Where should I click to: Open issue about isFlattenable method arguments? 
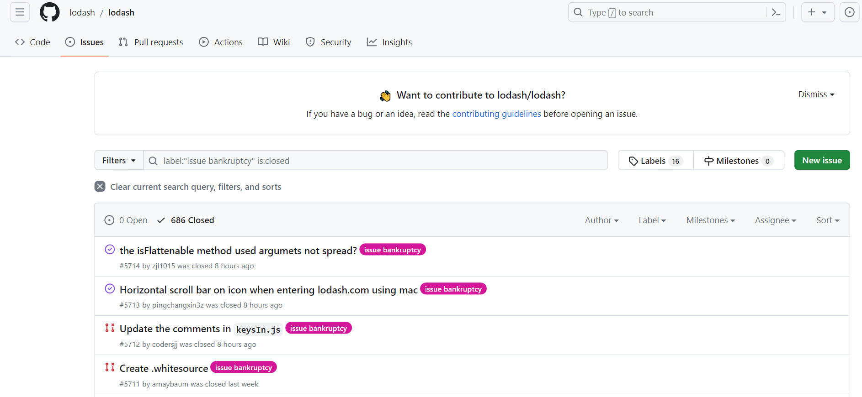pyautogui.click(x=238, y=251)
